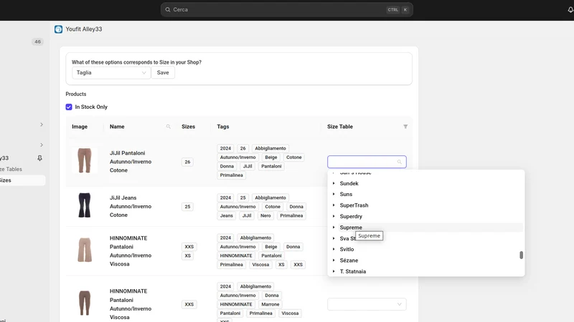Viewport: 574px width, 322px height.
Task: Expand the SuperTrash entry arrow
Action: (x=334, y=205)
